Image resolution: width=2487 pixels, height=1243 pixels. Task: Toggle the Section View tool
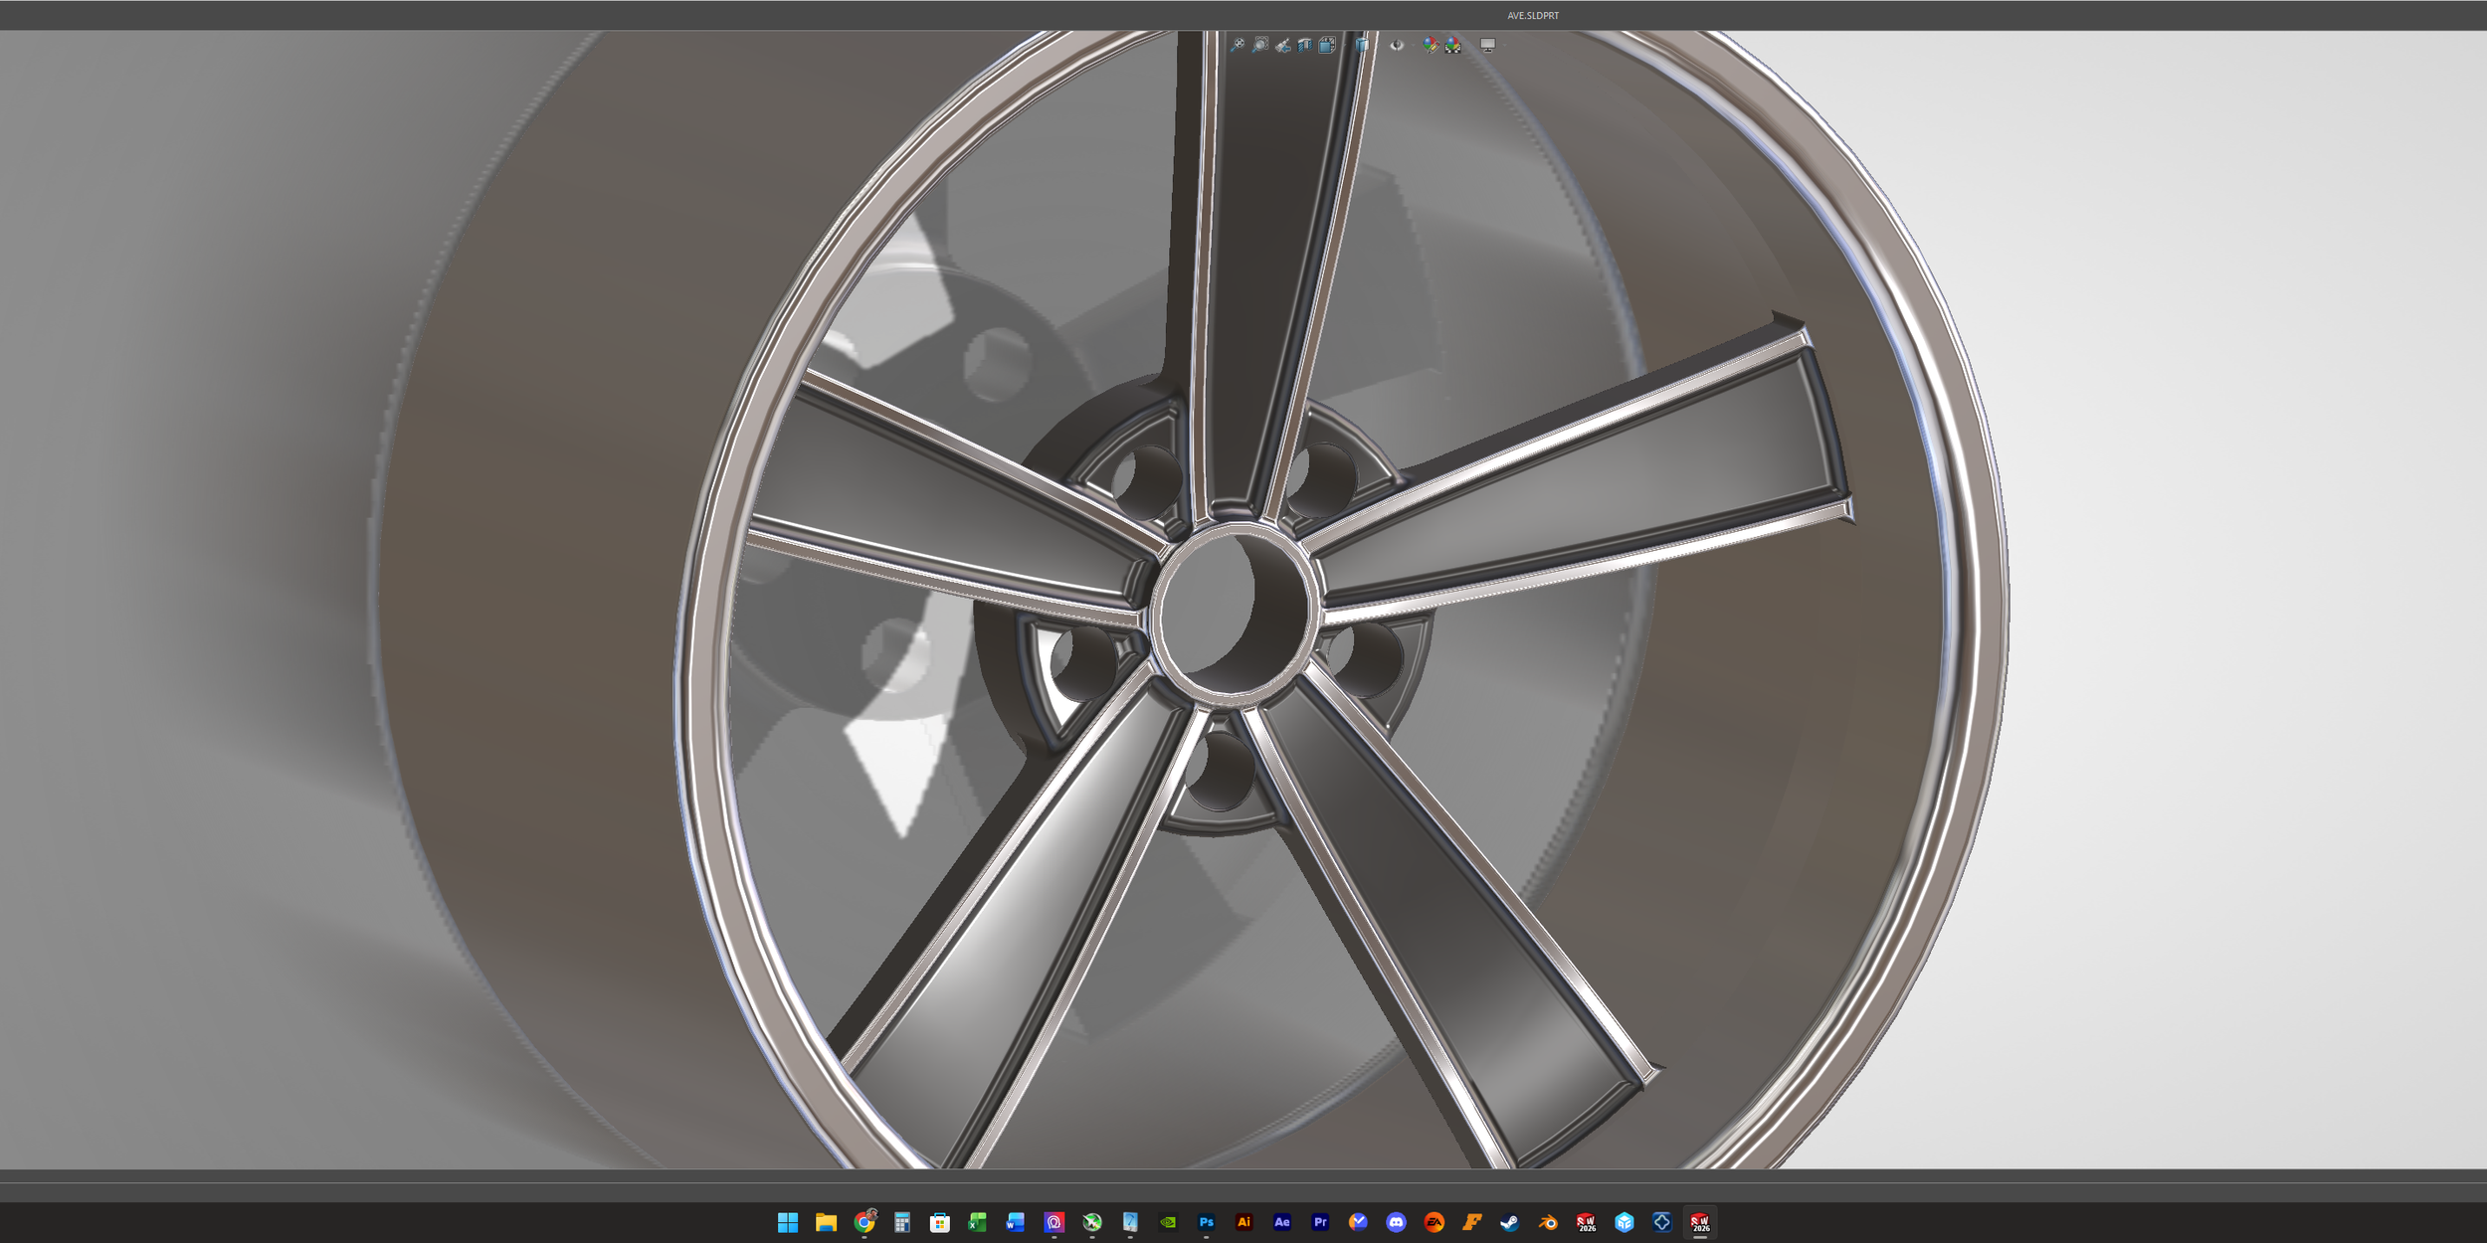1305,45
